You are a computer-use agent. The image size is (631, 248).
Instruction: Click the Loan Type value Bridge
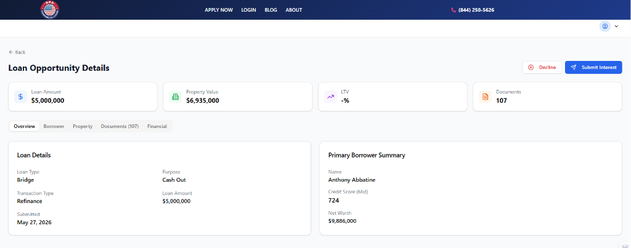coord(25,180)
